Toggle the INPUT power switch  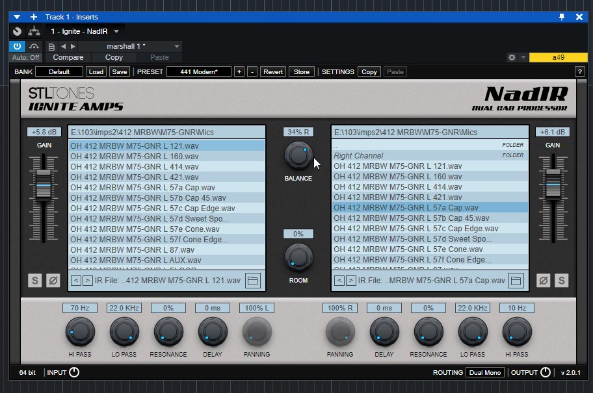pos(74,372)
